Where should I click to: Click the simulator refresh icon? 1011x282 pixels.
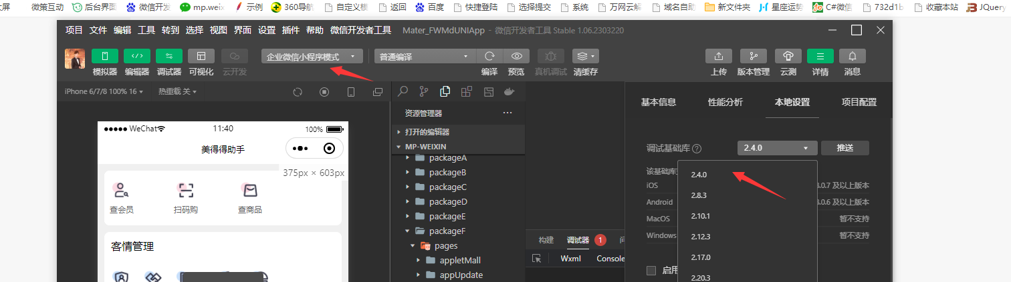[x=298, y=91]
